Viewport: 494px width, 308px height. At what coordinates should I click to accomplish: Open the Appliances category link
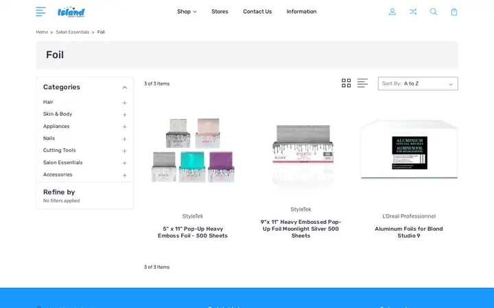(56, 126)
